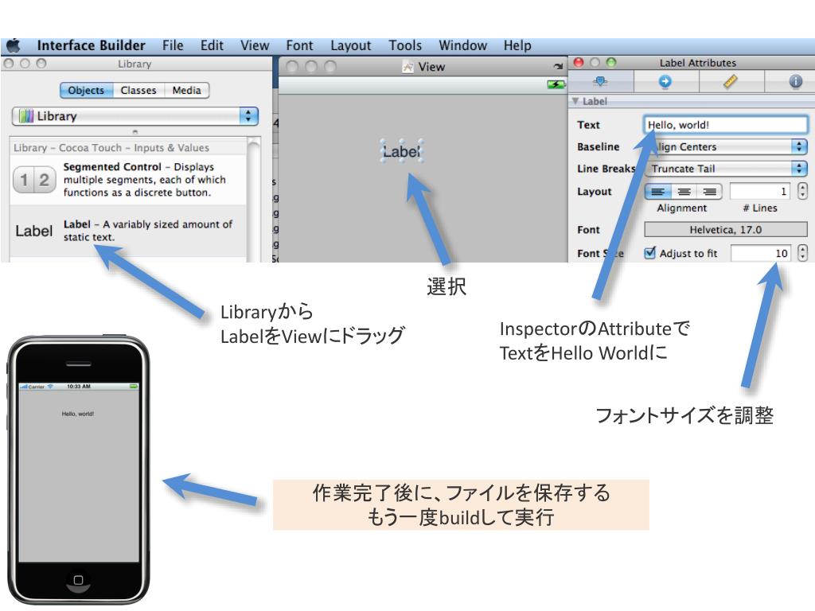Open the File menu

click(173, 45)
